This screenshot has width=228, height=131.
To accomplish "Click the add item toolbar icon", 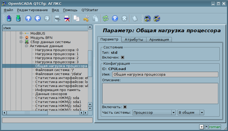I will [x=57, y=18].
